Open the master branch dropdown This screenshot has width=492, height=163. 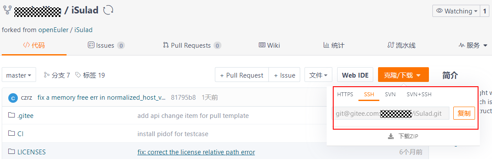pos(19,75)
